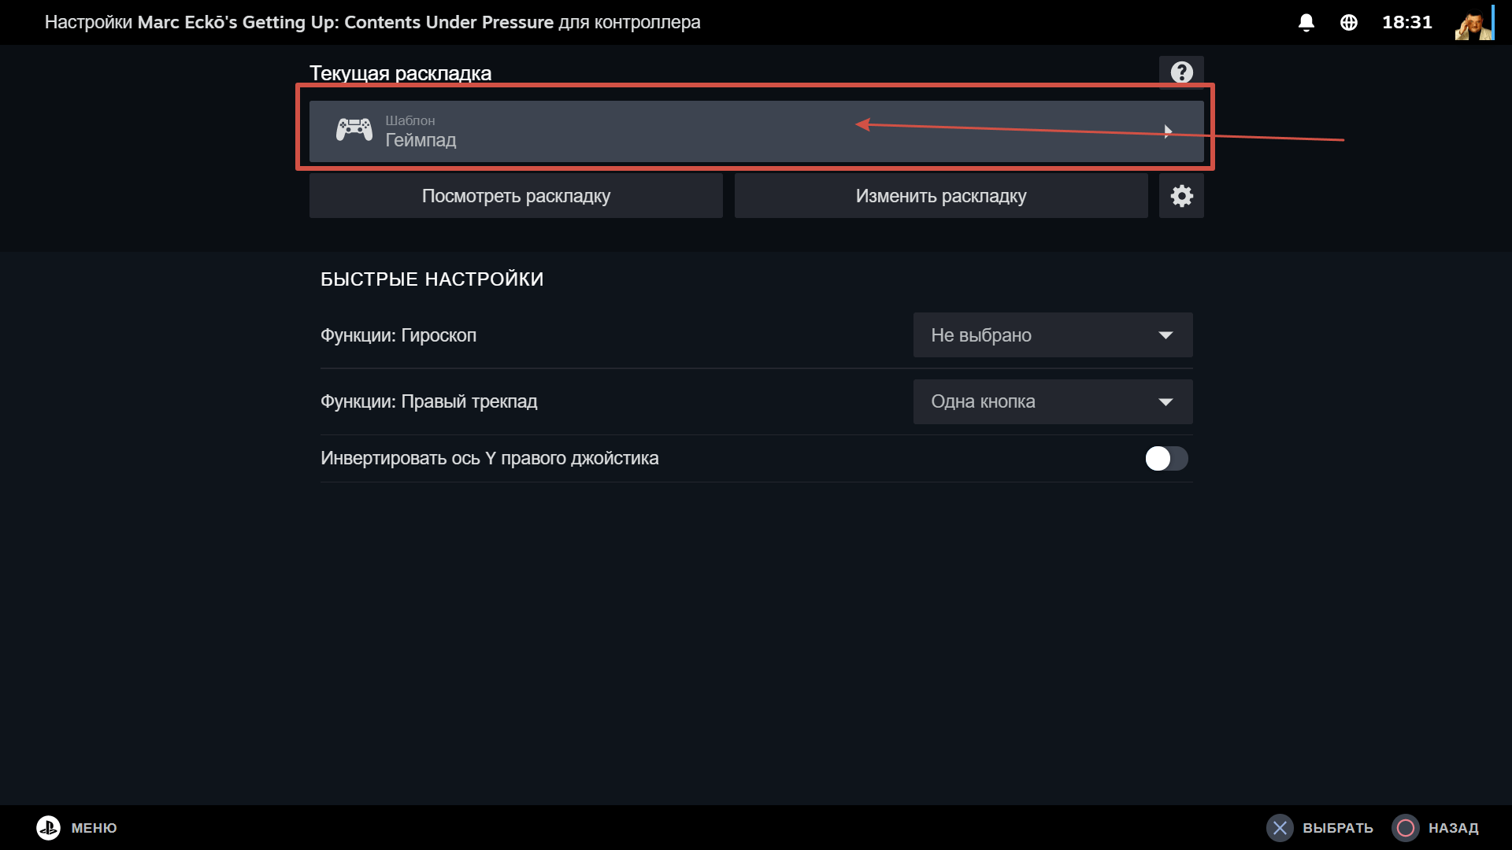Click the gamepad icon in current layout

tap(354, 130)
